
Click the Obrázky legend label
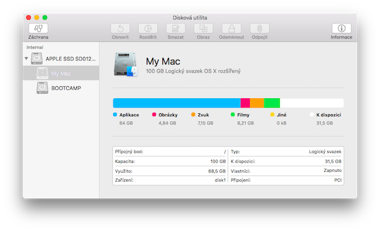pos(168,115)
